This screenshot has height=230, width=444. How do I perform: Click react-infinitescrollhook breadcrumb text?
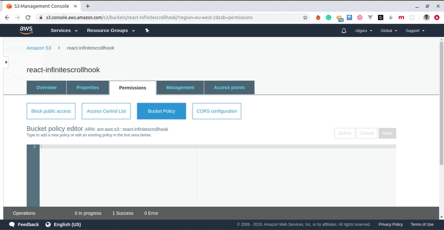pos(90,48)
